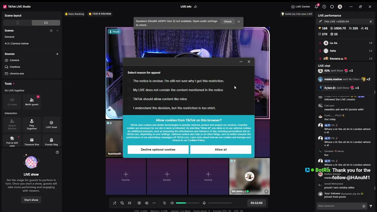Click Allow all cookies
Viewport: 377px width, 212px height.
tap(221, 150)
